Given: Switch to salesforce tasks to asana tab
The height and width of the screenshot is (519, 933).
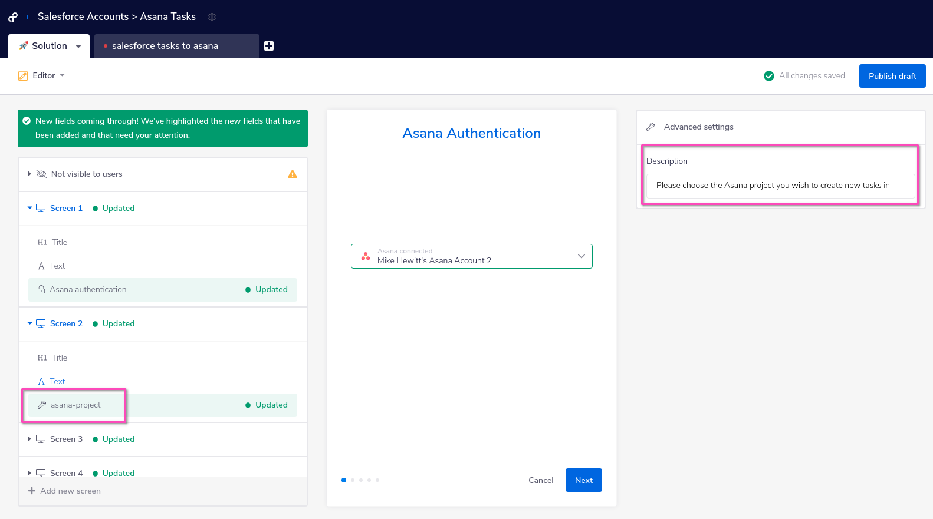Looking at the screenshot, I should pyautogui.click(x=177, y=46).
